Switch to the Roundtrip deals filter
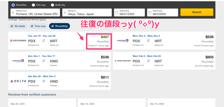224x107 pixels. click(59, 26)
